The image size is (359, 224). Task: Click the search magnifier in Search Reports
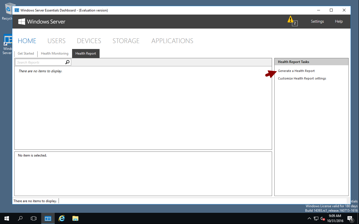point(67,62)
